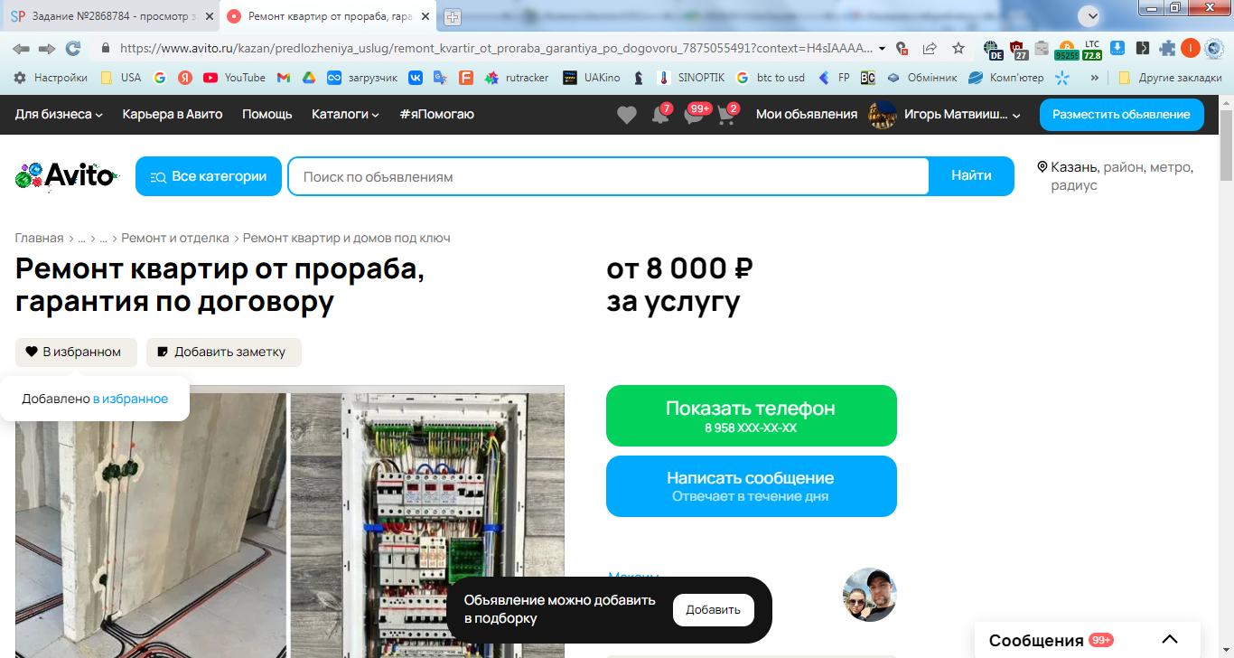Close the active Avito browser tab

(x=425, y=16)
